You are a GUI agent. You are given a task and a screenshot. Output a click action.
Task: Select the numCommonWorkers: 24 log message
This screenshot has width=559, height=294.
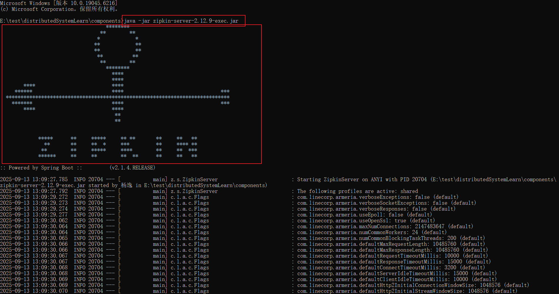pyautogui.click(x=372, y=232)
